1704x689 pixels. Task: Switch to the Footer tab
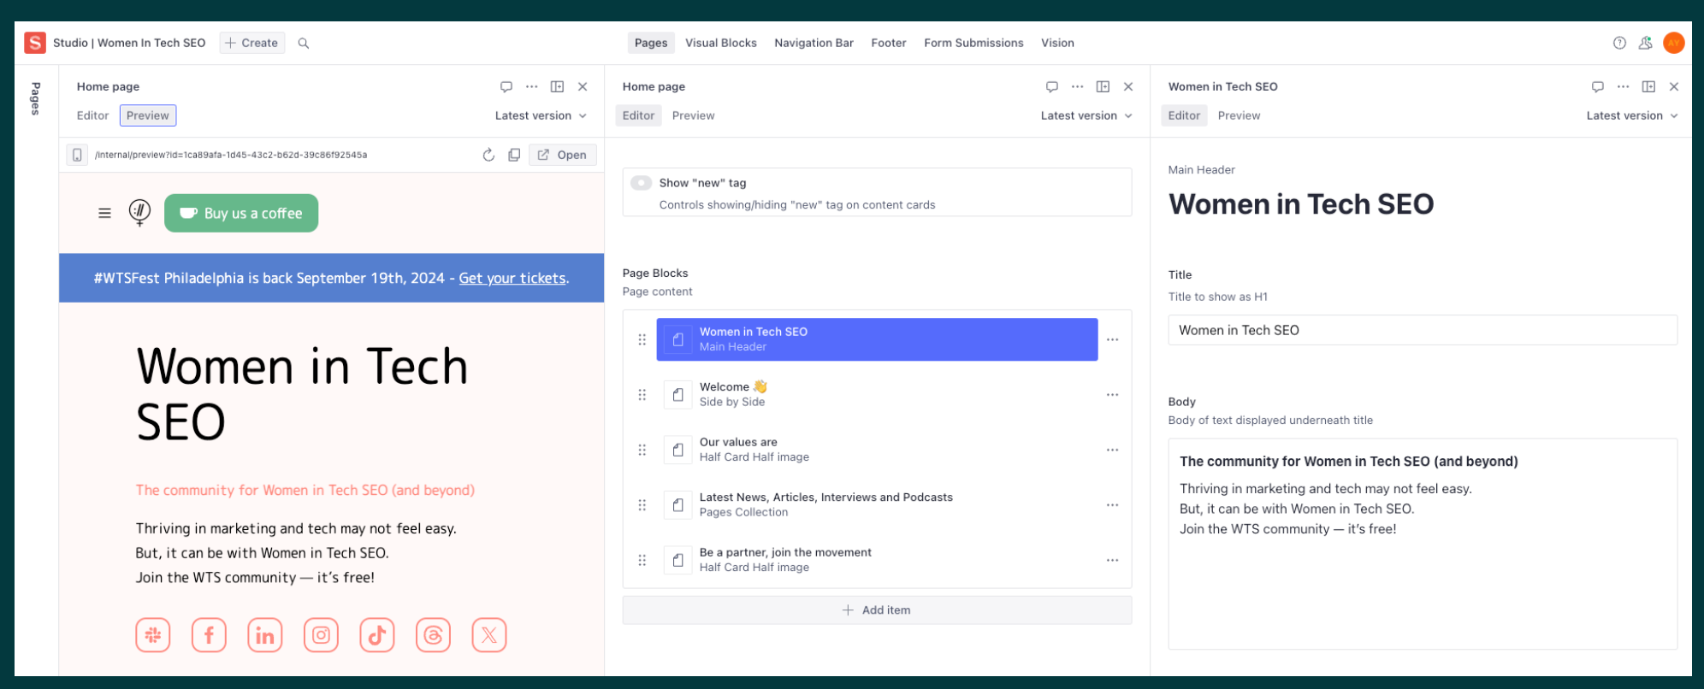point(889,43)
